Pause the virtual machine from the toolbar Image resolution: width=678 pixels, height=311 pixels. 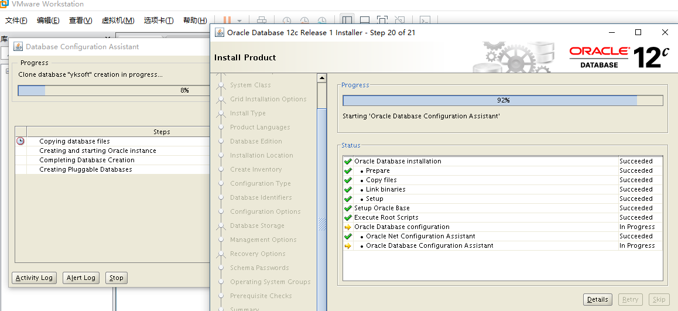[227, 20]
